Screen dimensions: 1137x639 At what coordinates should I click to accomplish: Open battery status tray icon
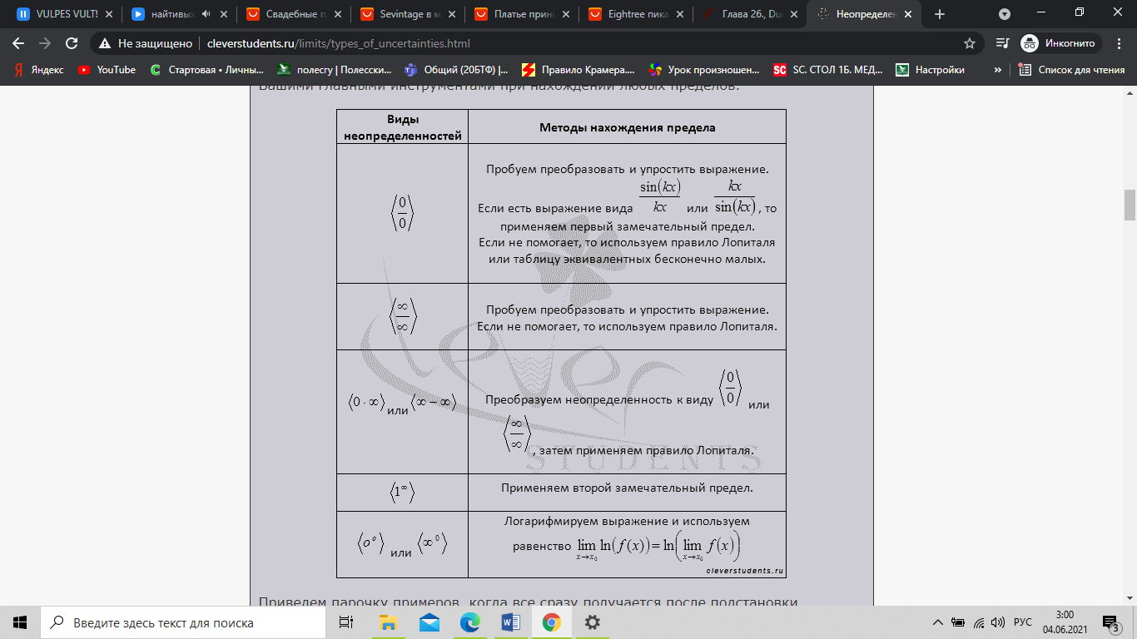(958, 622)
